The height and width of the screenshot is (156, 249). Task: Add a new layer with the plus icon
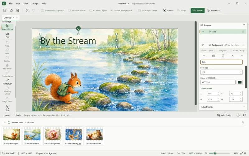(204, 56)
